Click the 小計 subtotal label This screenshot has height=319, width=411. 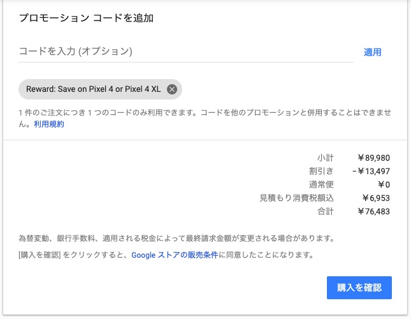pos(325,158)
